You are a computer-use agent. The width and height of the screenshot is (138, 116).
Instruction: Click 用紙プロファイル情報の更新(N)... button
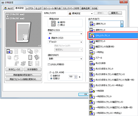(23, 79)
